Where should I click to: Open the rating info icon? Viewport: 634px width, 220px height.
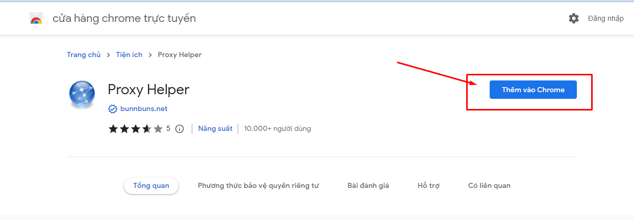point(180,129)
